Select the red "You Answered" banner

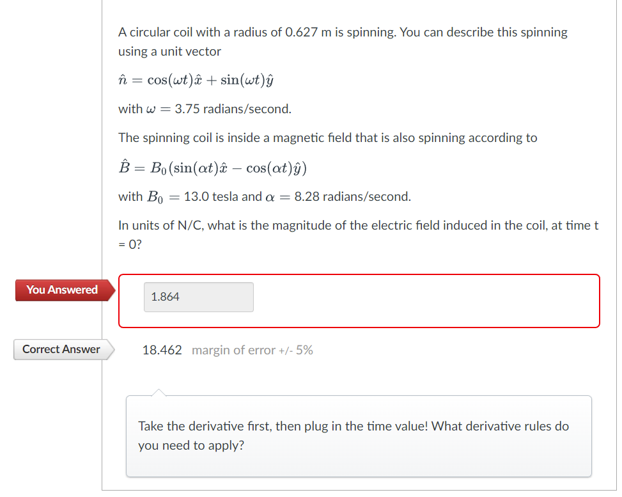[x=61, y=290]
